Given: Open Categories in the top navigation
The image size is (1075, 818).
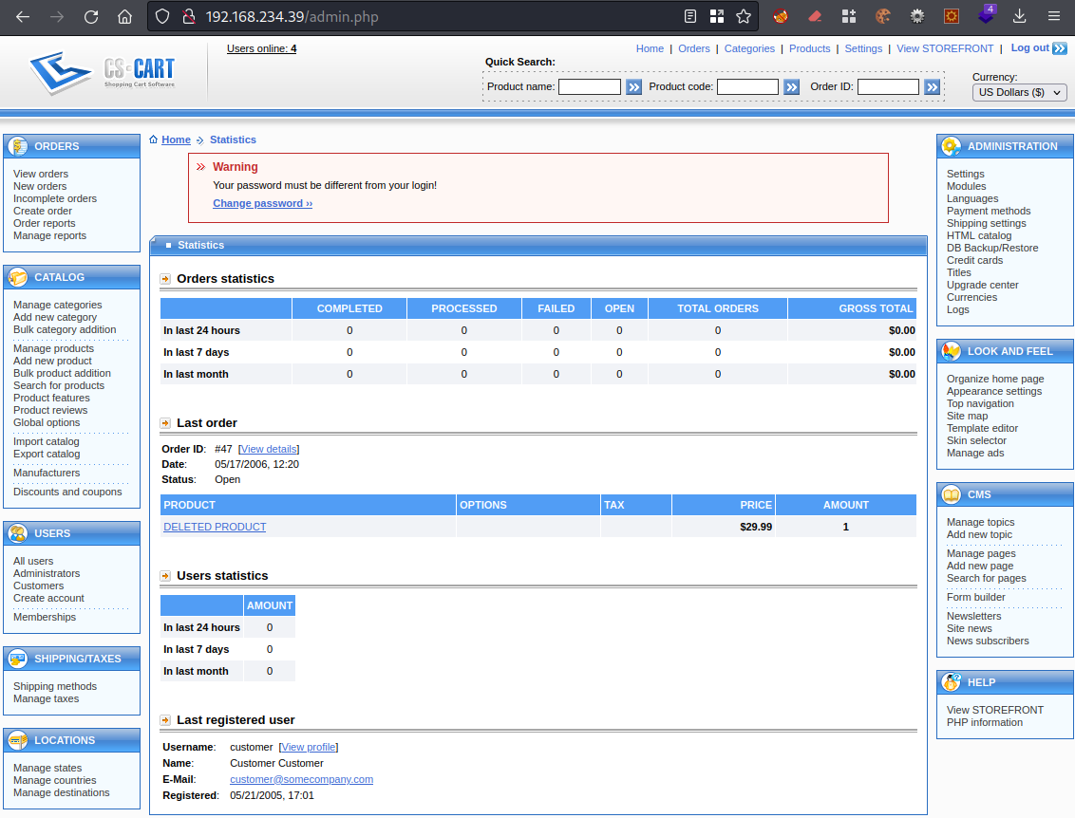Looking at the screenshot, I should (749, 48).
